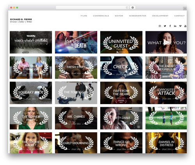
Task: Open the Damsel in Distress thumbnail
Action: coord(166,143)
